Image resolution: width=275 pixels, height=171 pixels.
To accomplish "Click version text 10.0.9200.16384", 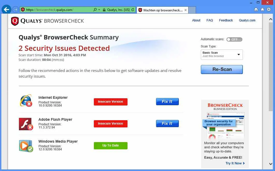I will 50,105.
